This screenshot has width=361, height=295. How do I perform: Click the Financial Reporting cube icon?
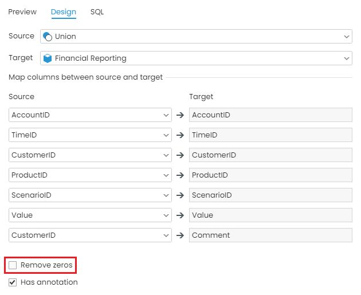pyautogui.click(x=48, y=58)
